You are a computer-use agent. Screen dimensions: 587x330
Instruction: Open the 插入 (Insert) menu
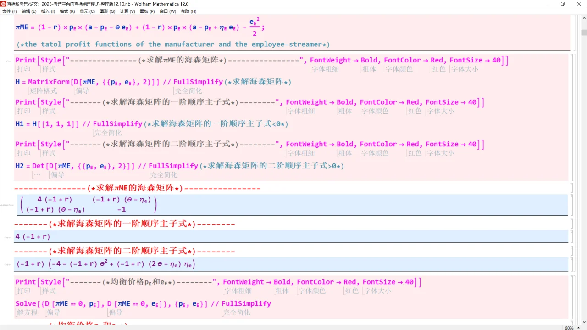48,11
